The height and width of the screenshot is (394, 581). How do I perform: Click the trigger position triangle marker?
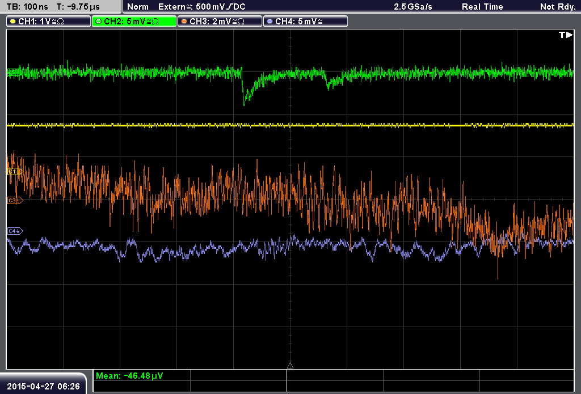click(290, 366)
